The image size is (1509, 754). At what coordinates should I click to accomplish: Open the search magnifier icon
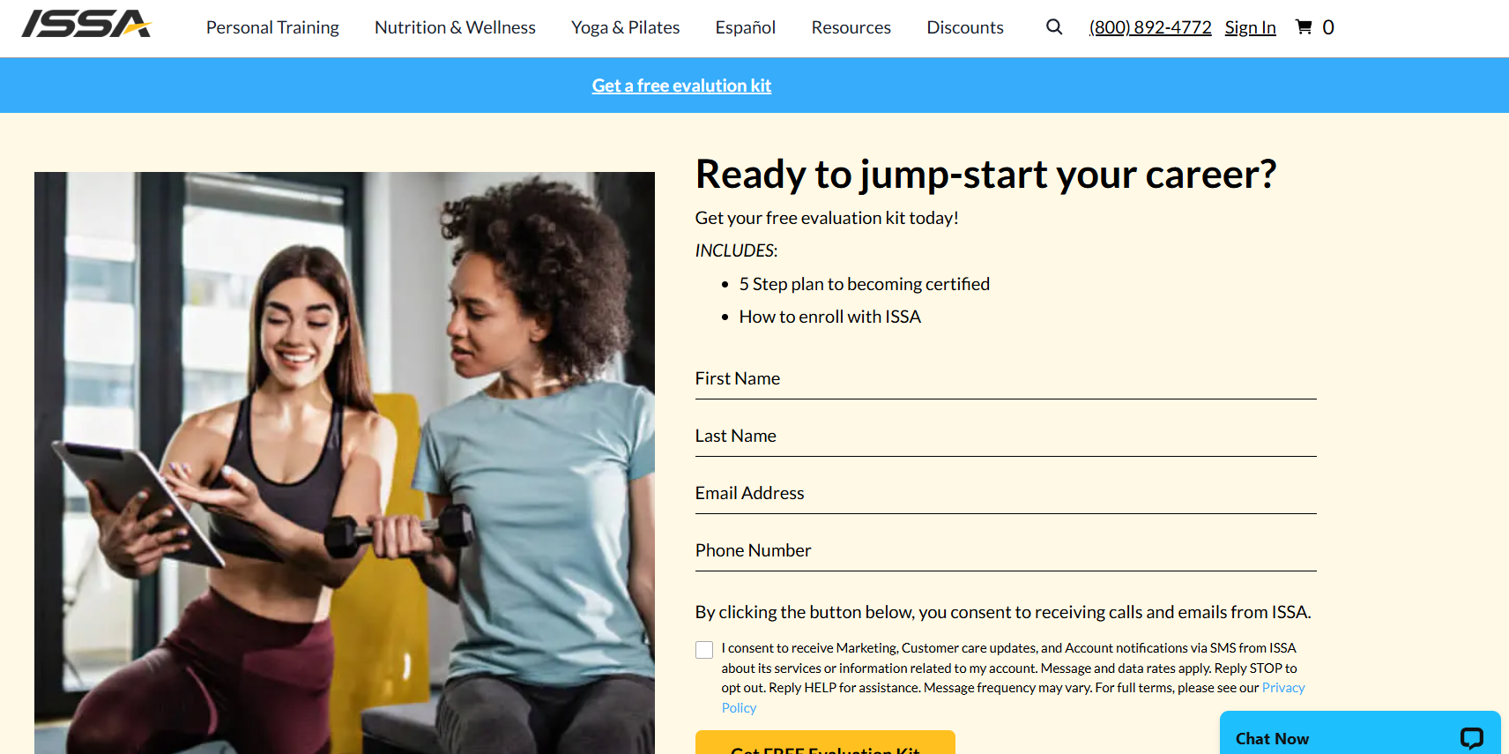(x=1054, y=27)
